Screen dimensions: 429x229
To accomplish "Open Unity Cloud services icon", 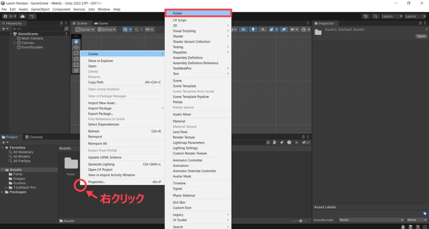I will click(x=23, y=16).
